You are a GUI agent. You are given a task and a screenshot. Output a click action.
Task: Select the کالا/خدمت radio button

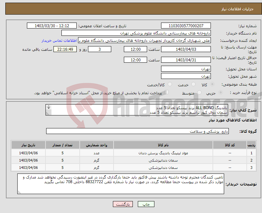pos(170,84)
